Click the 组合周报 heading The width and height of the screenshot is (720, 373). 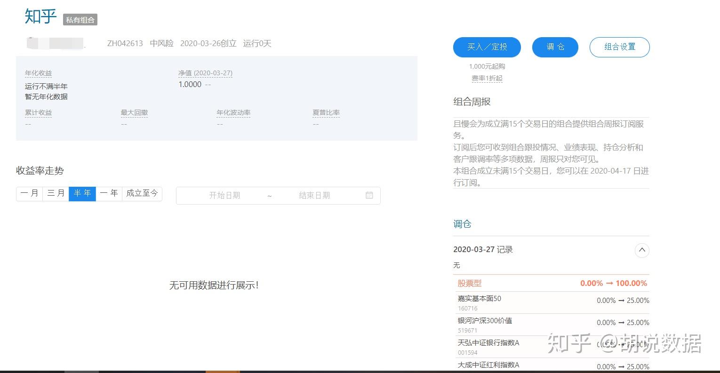[472, 102]
